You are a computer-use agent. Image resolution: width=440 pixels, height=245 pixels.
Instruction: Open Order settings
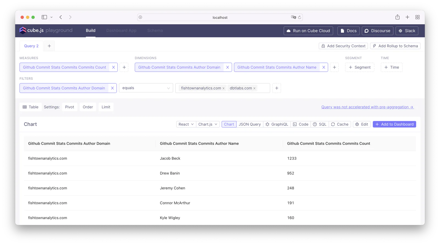pyautogui.click(x=88, y=107)
